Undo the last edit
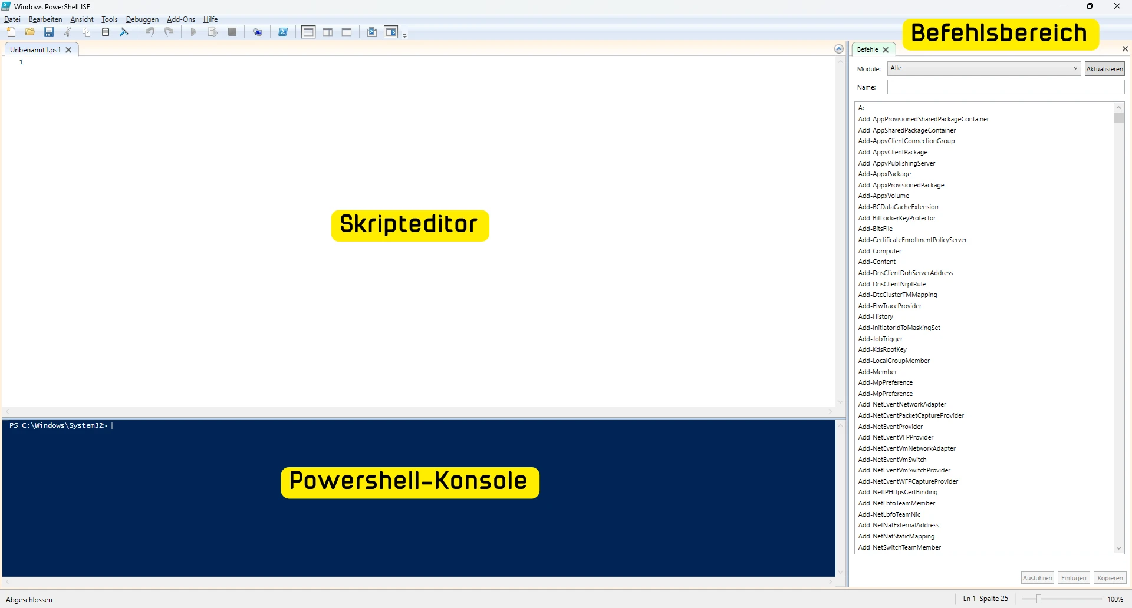This screenshot has height=608, width=1132. tap(150, 32)
